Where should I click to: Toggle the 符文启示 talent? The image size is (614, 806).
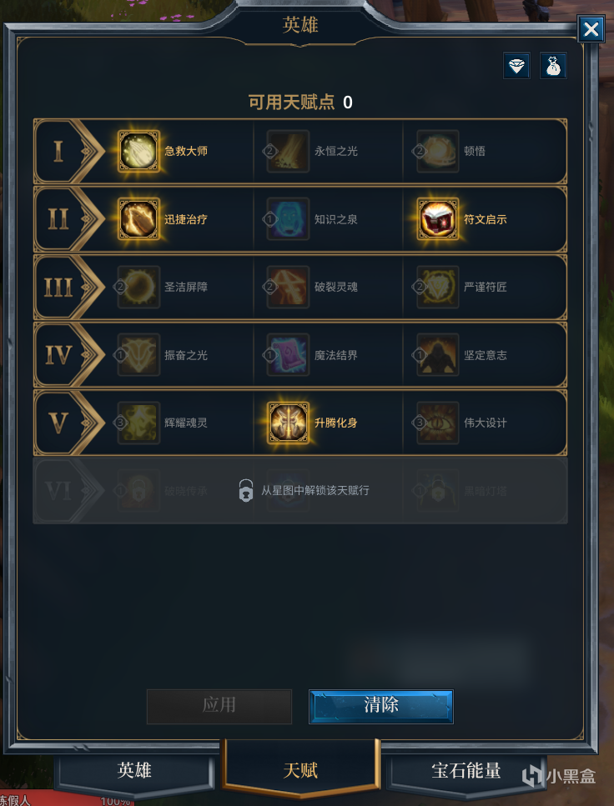[438, 219]
